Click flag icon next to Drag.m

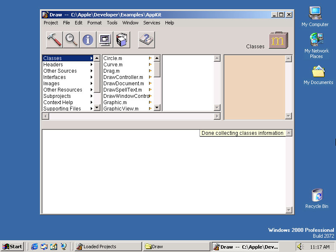pyautogui.click(x=150, y=71)
